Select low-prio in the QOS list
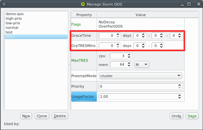The image size is (203, 130). [36, 23]
